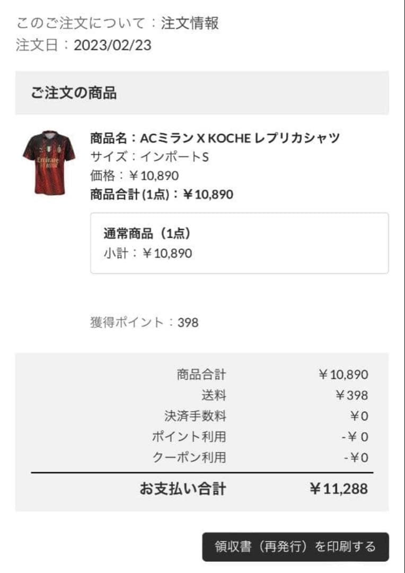Click the 領収書（再発行）を印刷する button
405x573 pixels.
295,546
